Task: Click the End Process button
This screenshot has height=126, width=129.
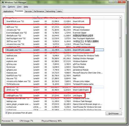Action: tap(114, 113)
